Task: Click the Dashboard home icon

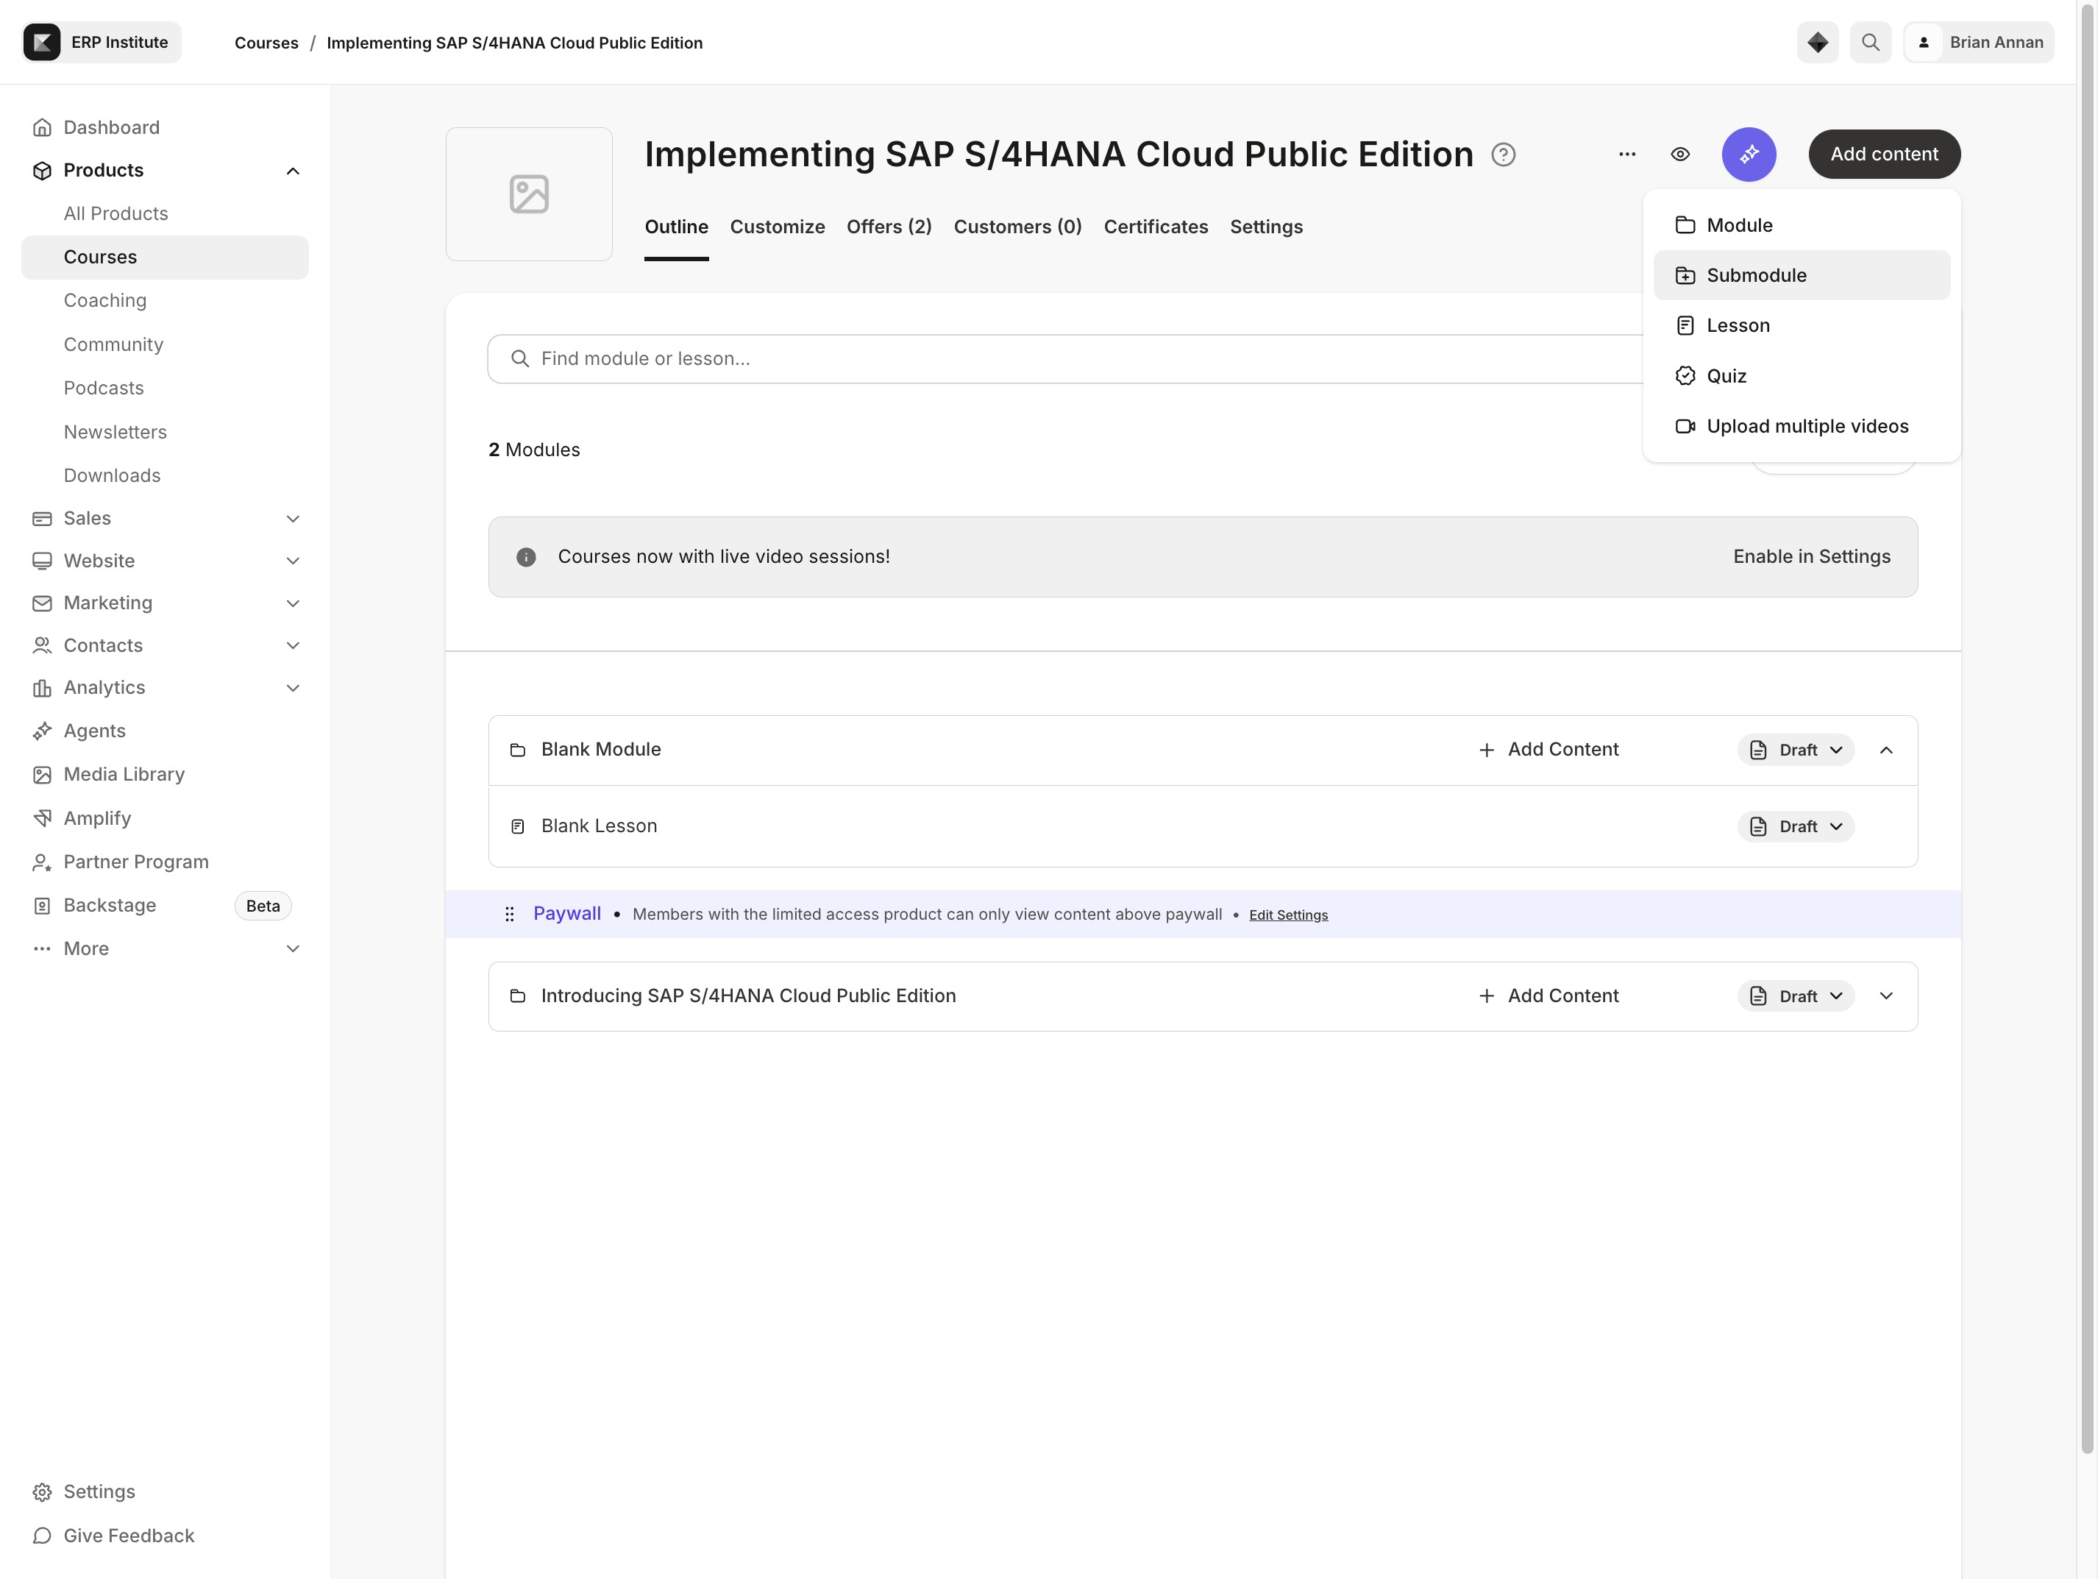Action: pyautogui.click(x=42, y=127)
